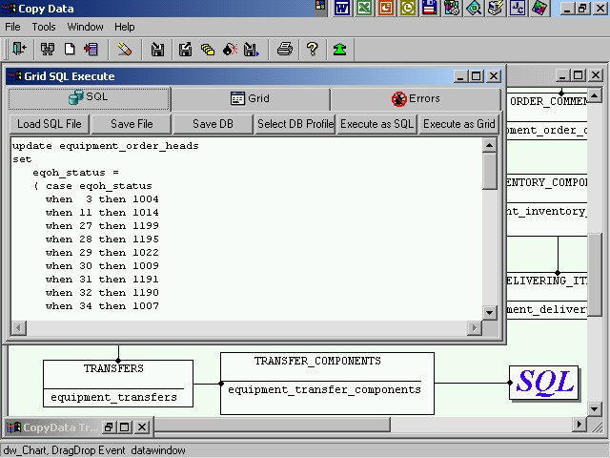Open the File menu
The image size is (610, 458).
pyautogui.click(x=12, y=27)
